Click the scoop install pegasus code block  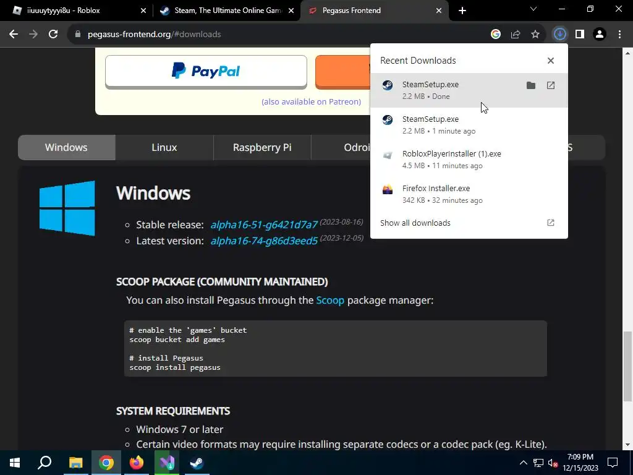pos(336,349)
